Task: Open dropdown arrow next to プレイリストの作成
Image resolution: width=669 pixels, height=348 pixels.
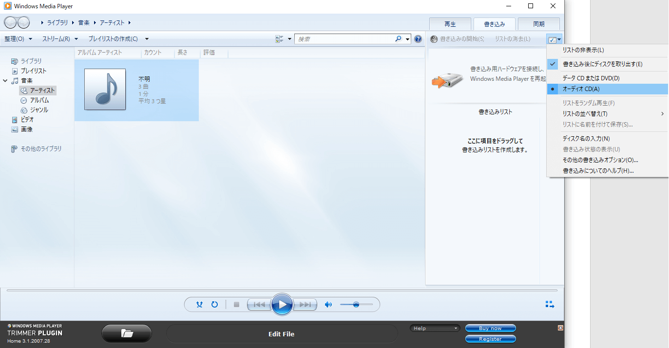Action: click(147, 39)
